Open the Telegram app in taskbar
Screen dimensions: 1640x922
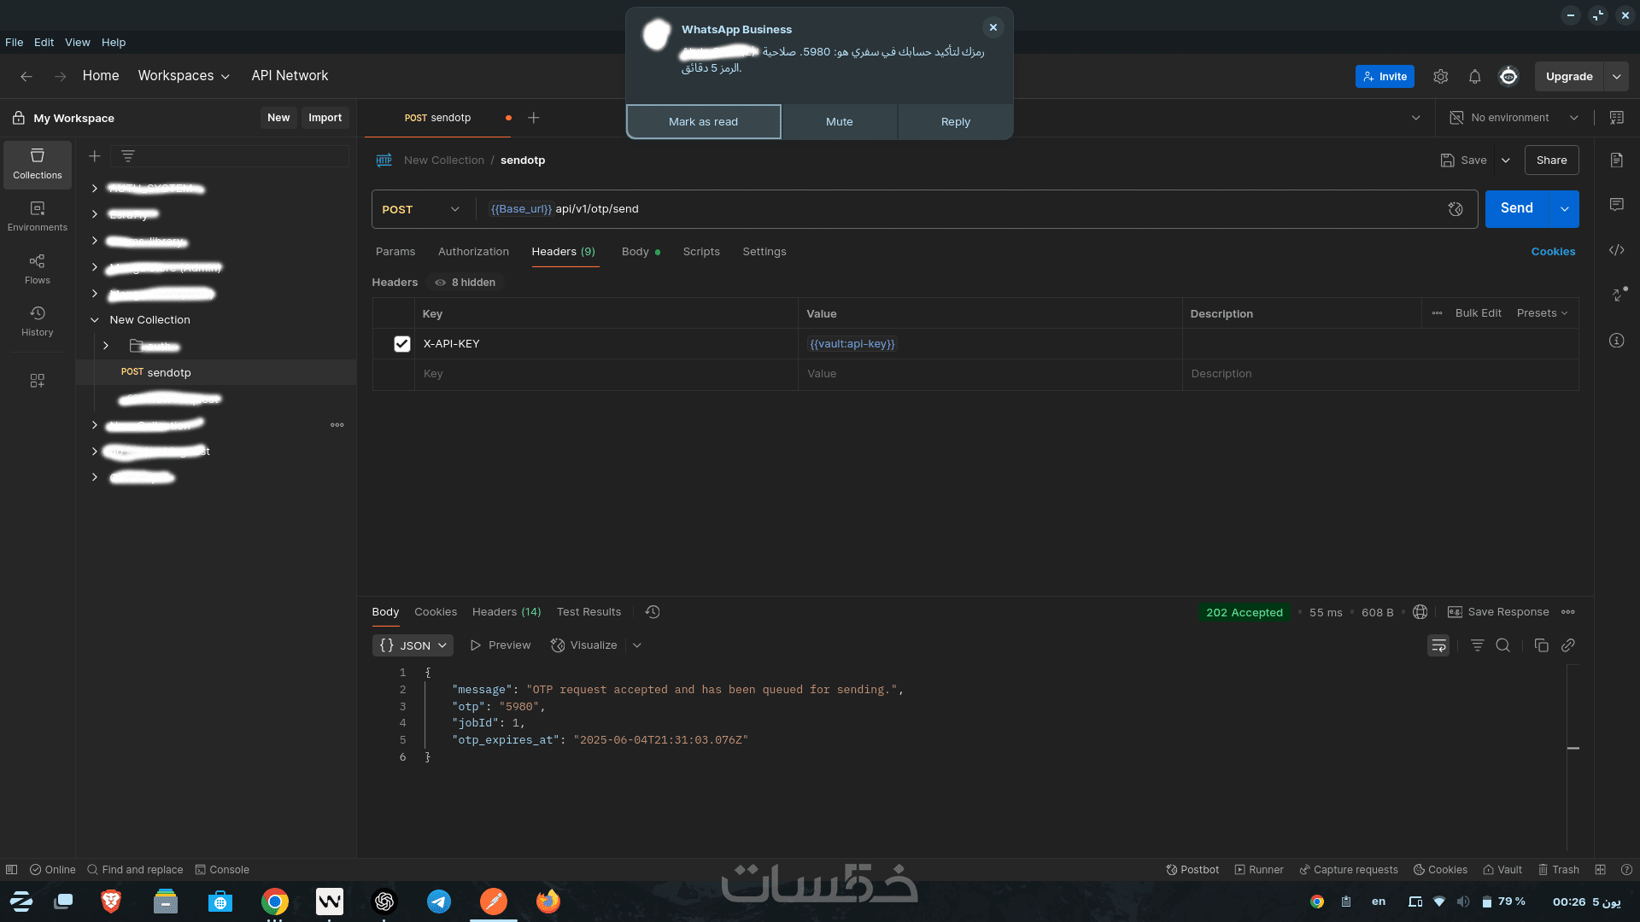(x=439, y=902)
